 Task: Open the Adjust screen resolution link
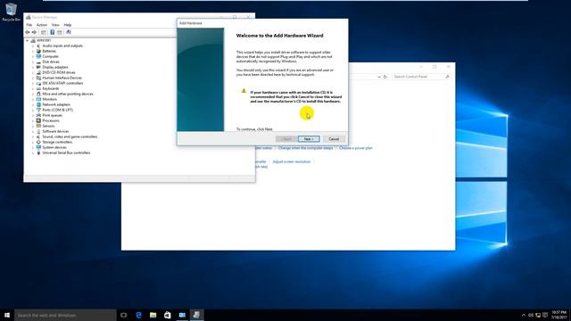[292, 161]
